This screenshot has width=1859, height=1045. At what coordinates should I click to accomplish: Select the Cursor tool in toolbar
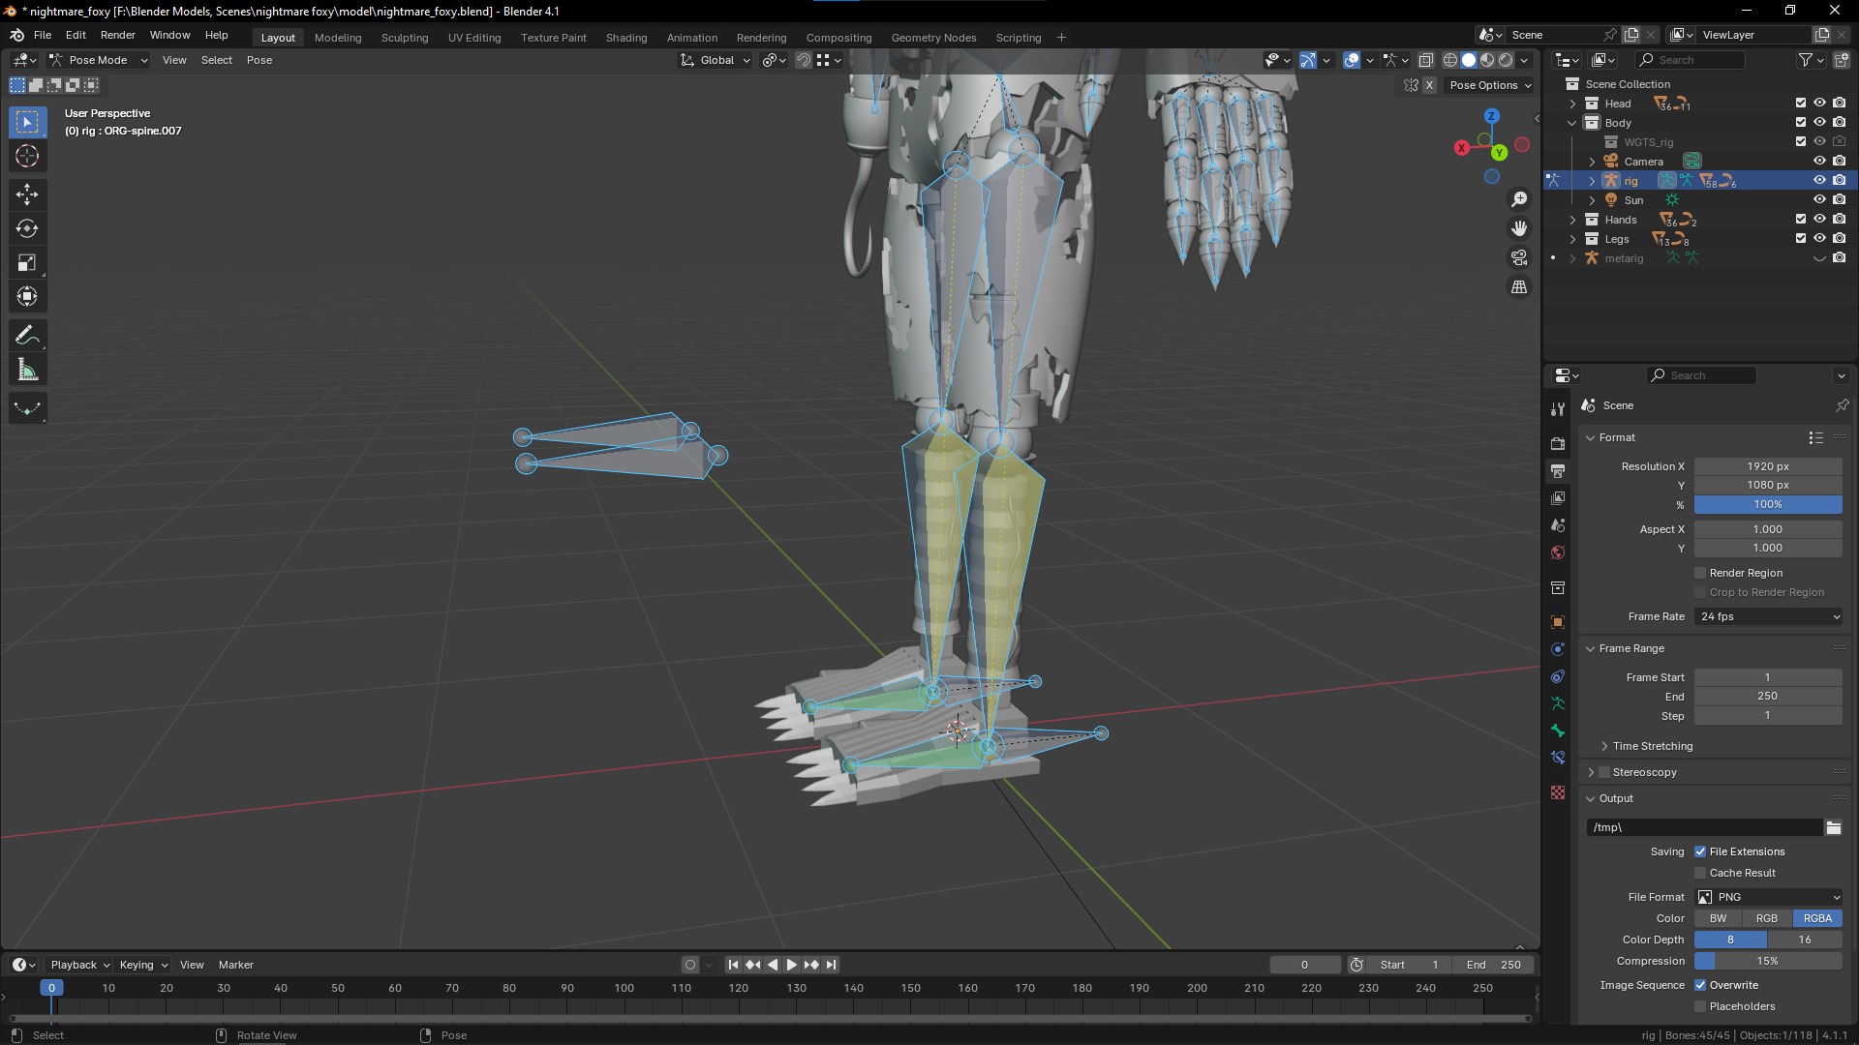(27, 157)
